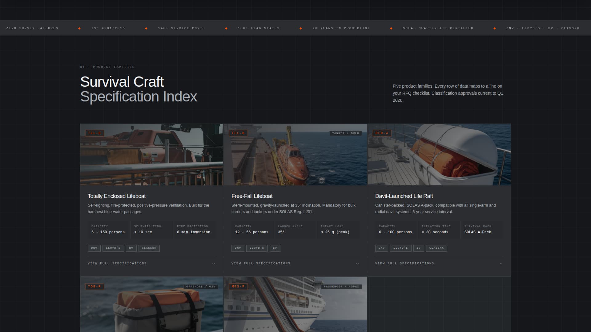The width and height of the screenshot is (591, 332).
Task: Click the TANKER / BULK category badge
Action: pyautogui.click(x=345, y=133)
